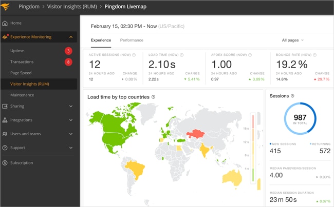Click the Bounce Rate value 19.2%
Image resolution: width=334 pixels, height=207 pixels.
(x=292, y=65)
